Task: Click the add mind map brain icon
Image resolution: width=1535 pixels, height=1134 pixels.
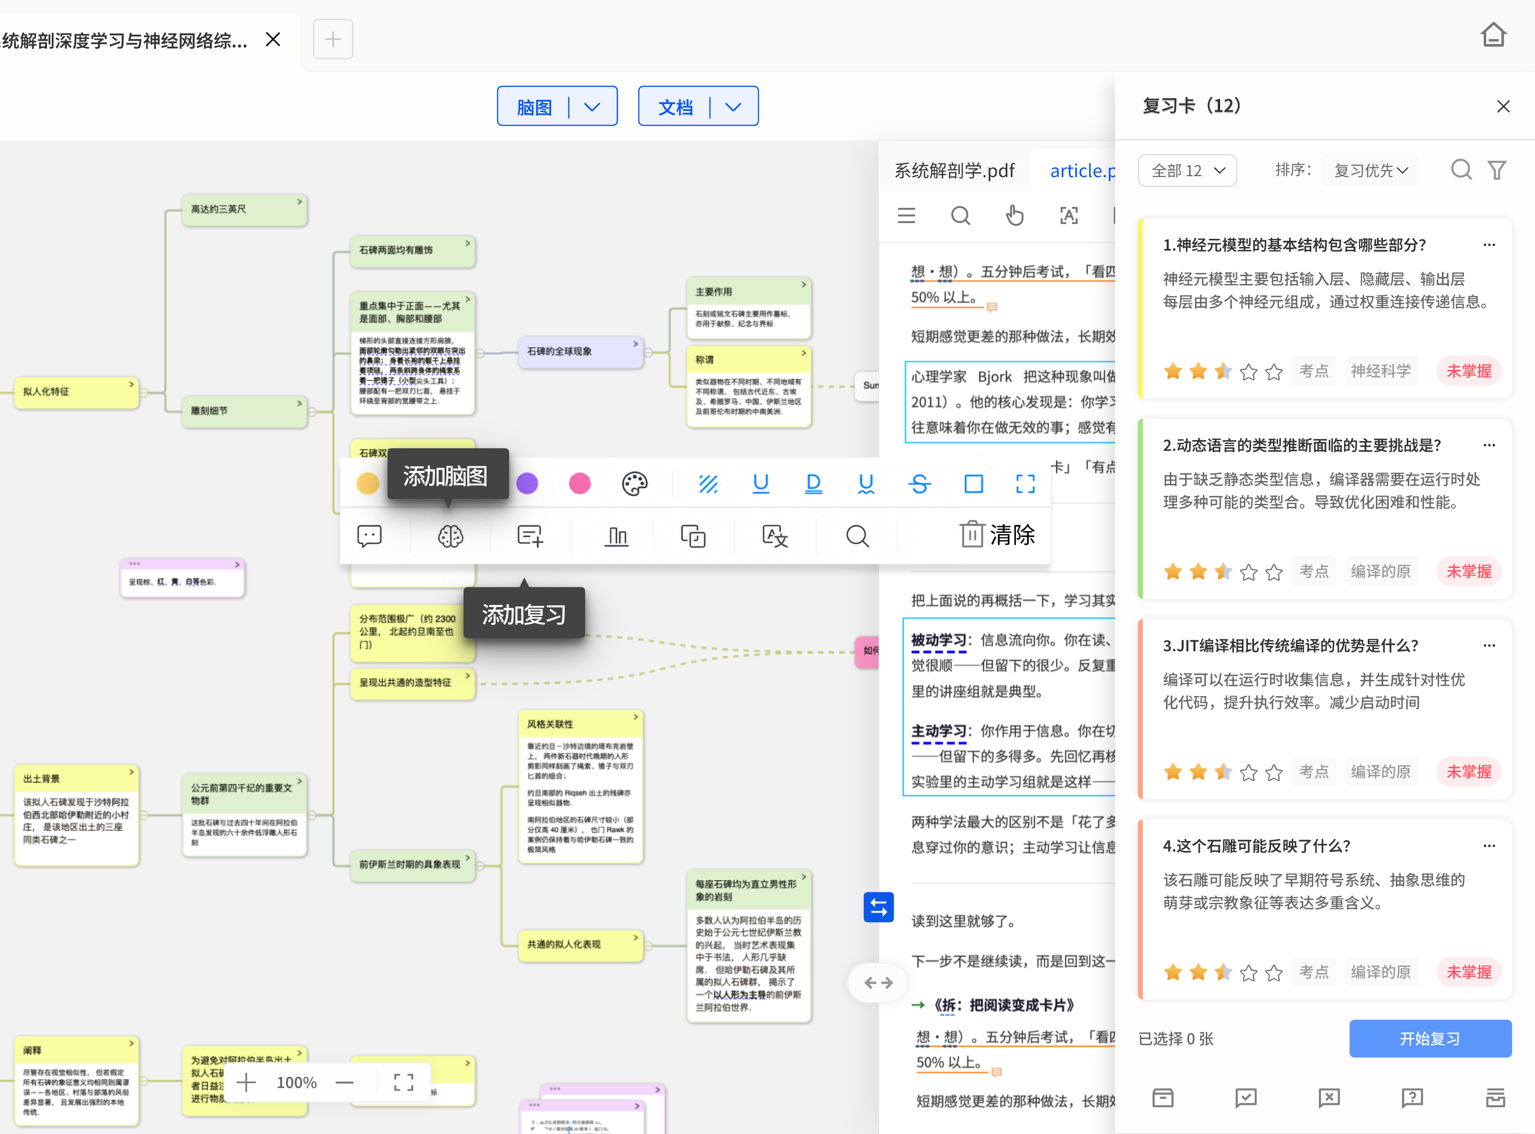Action: [x=450, y=536]
